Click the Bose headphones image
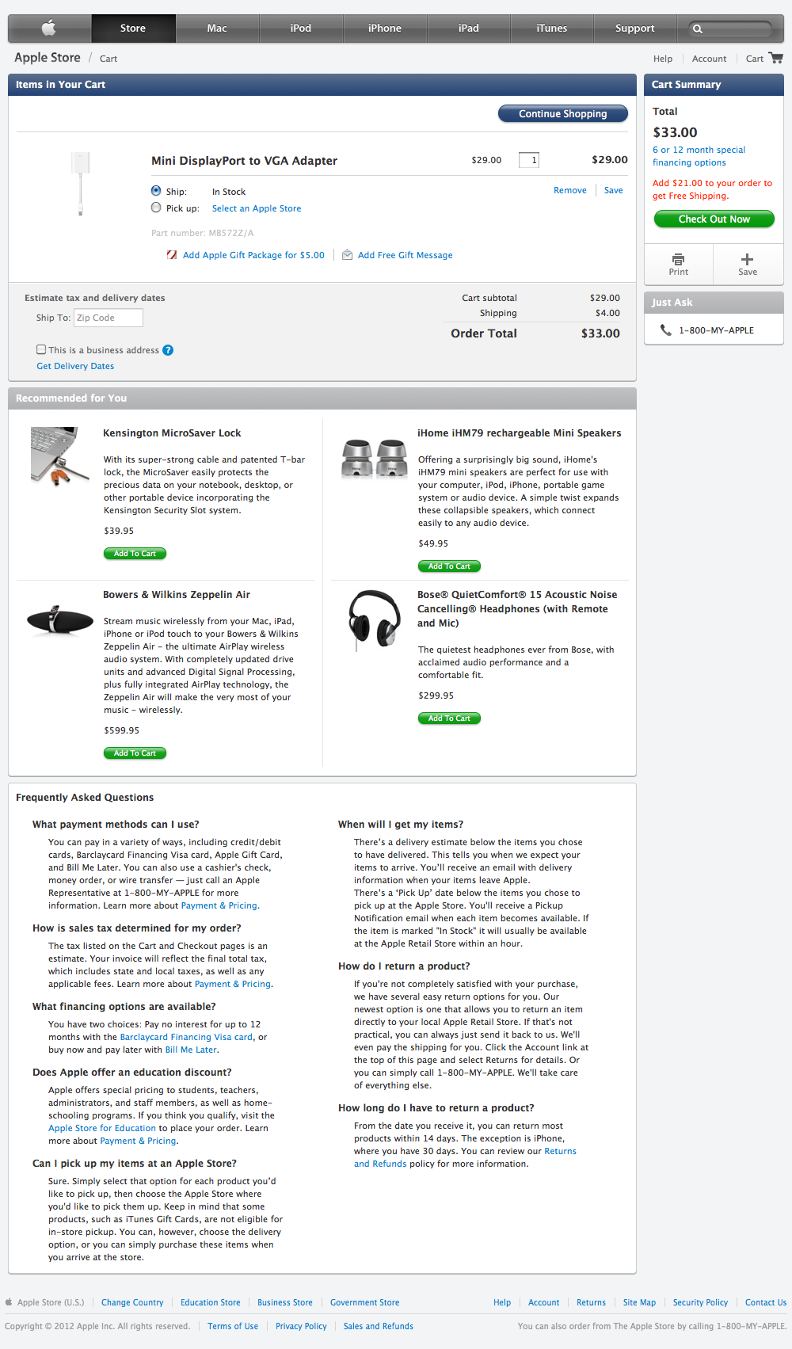The image size is (792, 1349). point(375,619)
